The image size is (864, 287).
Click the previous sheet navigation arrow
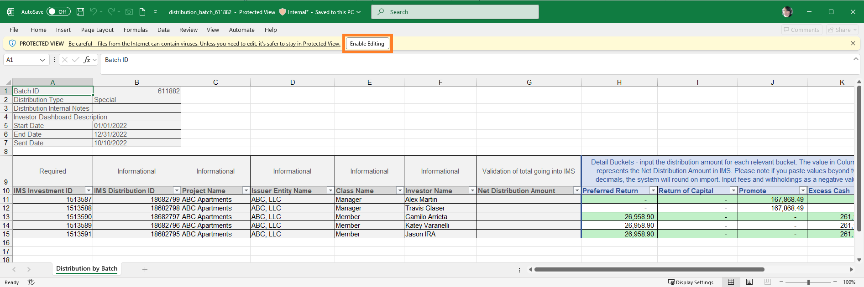click(x=14, y=269)
